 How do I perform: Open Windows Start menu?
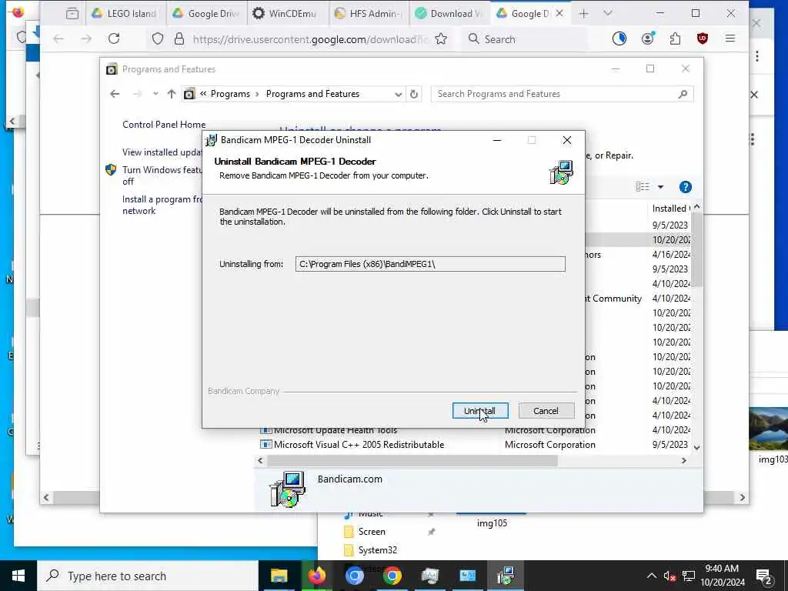[x=18, y=576]
